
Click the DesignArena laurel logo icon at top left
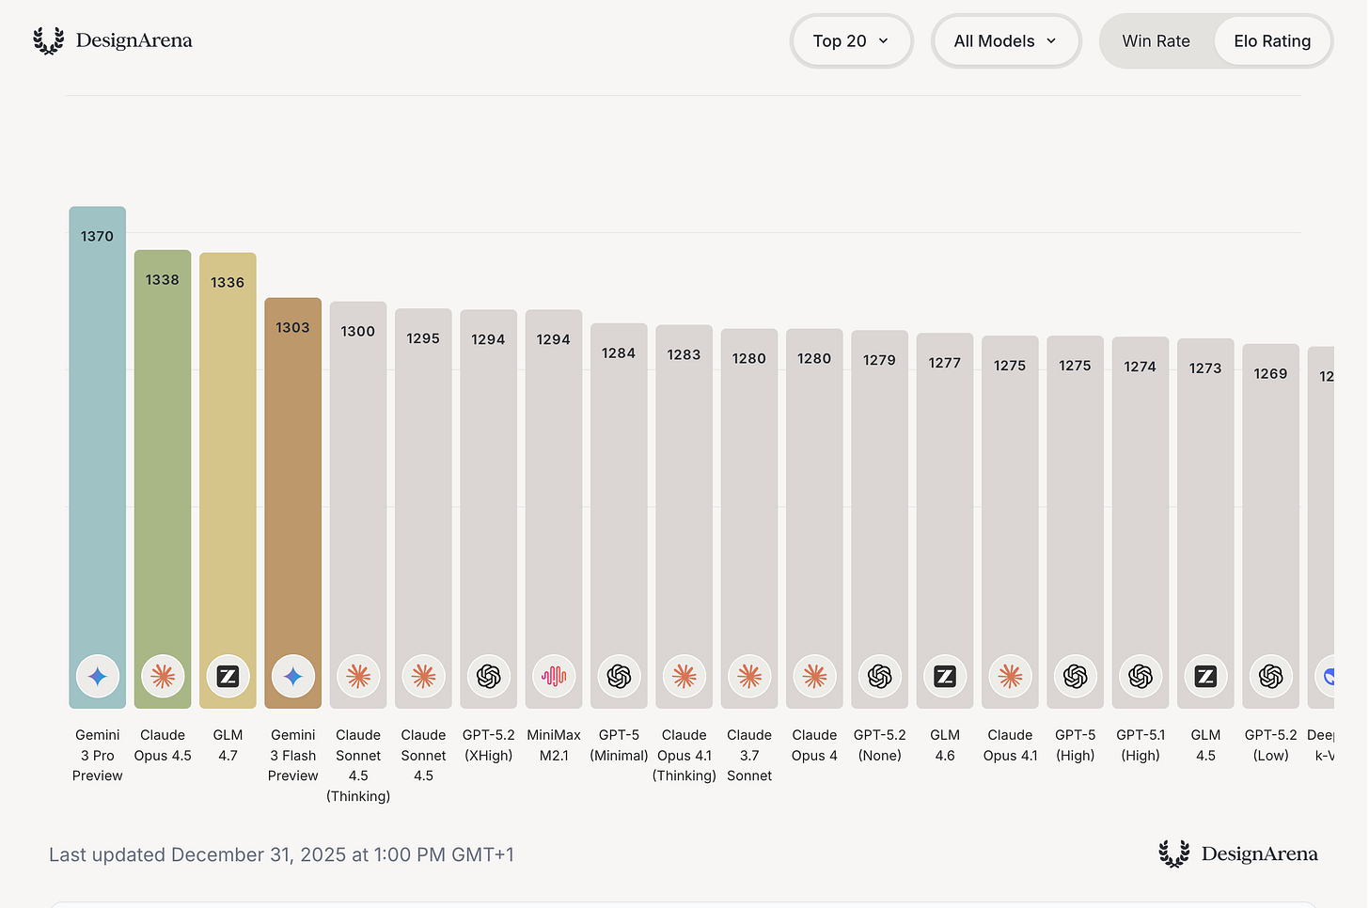pos(49,40)
